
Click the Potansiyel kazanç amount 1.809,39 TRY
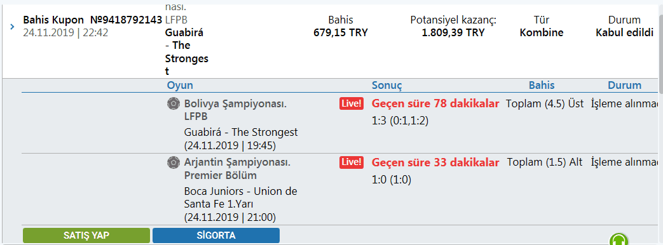[x=453, y=32]
